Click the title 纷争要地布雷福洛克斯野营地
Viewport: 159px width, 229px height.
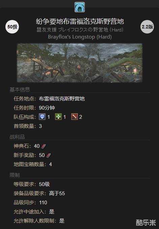click(80, 21)
